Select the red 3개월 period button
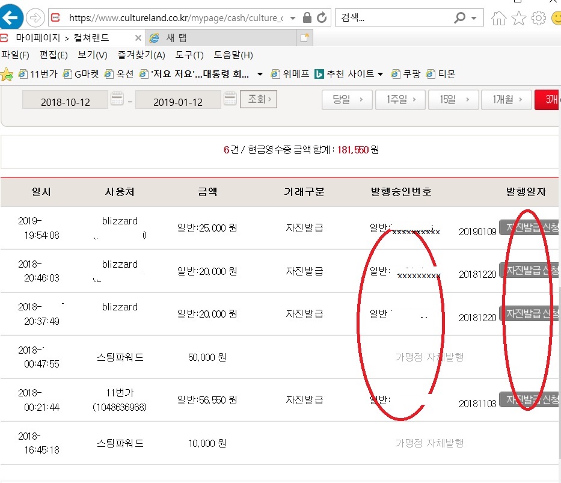The width and height of the screenshot is (561, 483). click(x=548, y=99)
